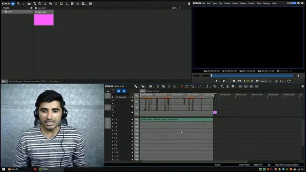Switch to the REC recorder mode

click(294, 3)
